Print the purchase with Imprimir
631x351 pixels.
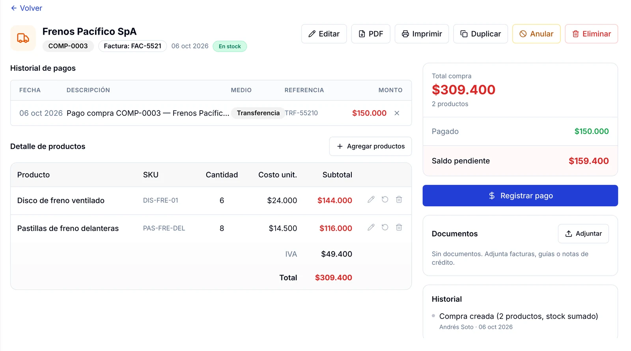pos(422,34)
